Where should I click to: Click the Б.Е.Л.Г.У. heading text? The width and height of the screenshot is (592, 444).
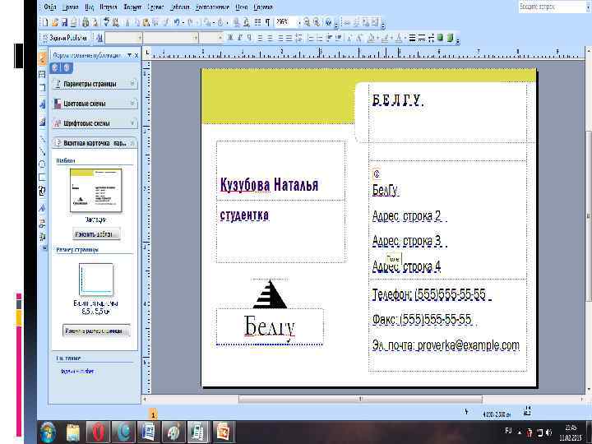(x=398, y=100)
